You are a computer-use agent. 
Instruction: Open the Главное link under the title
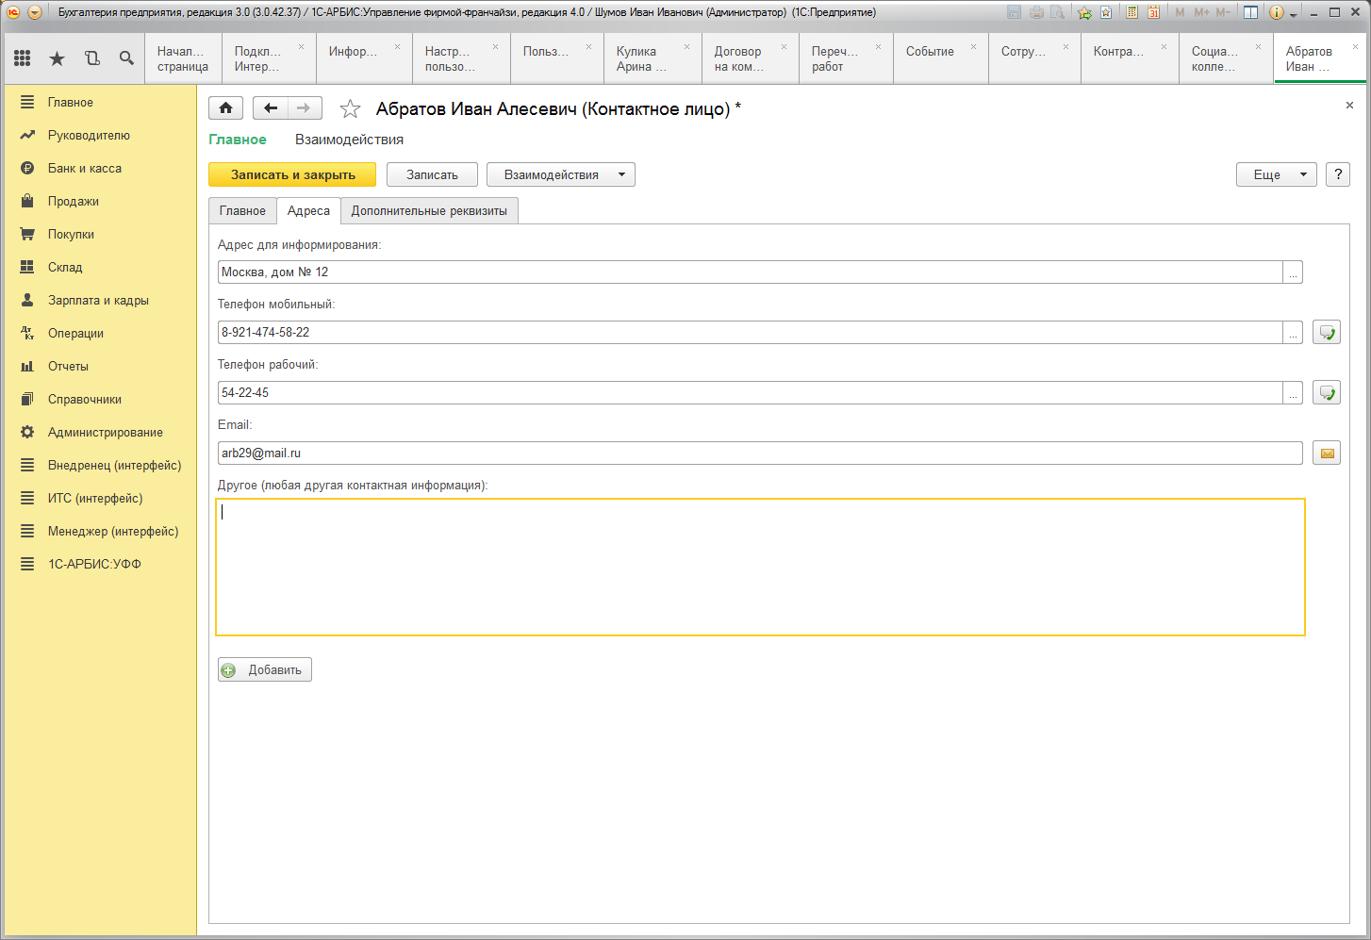tap(238, 140)
